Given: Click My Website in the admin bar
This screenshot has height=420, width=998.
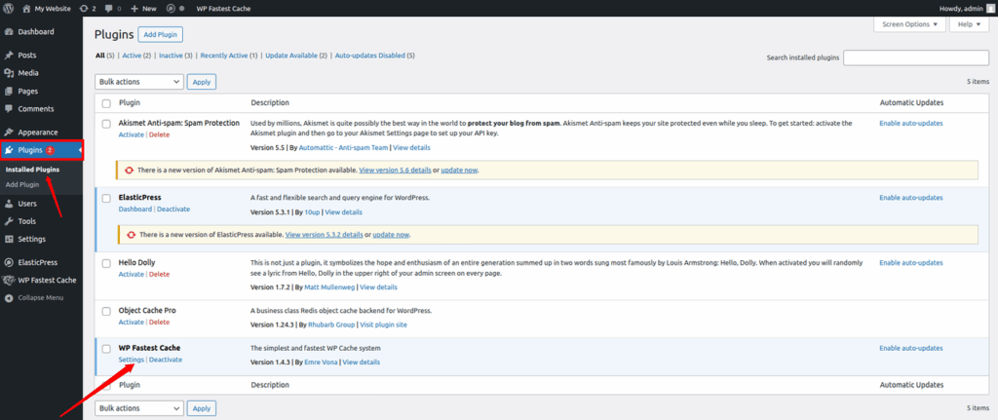Looking at the screenshot, I should [x=47, y=9].
